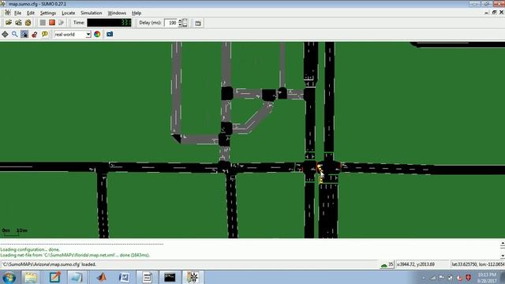The height and width of the screenshot is (284, 505).
Task: Open the Command Prompt taskbar icon
Action: point(170,278)
